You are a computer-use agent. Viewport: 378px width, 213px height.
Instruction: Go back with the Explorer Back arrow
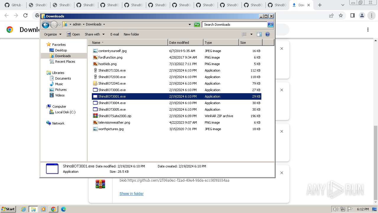point(45,25)
